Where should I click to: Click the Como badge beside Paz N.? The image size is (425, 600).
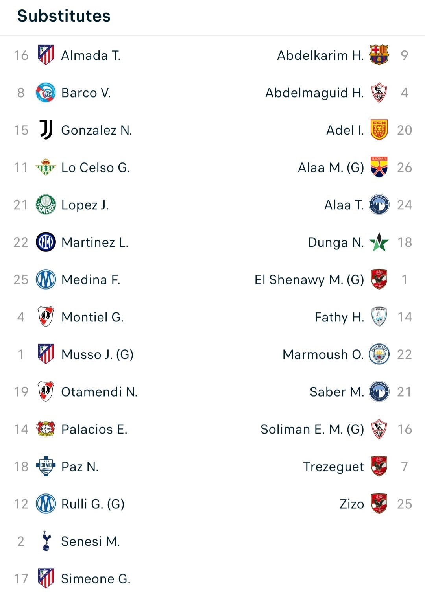[46, 466]
